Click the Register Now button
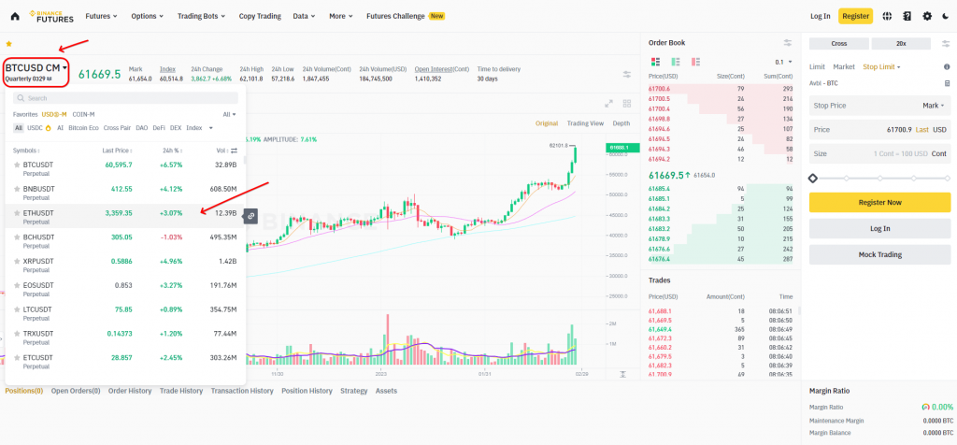The image size is (957, 445). (879, 203)
